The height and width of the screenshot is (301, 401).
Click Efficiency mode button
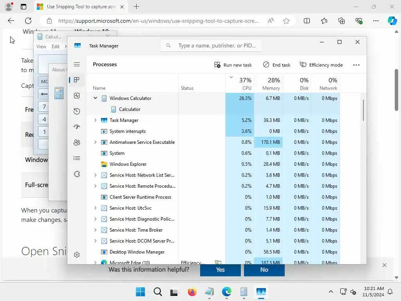click(321, 65)
